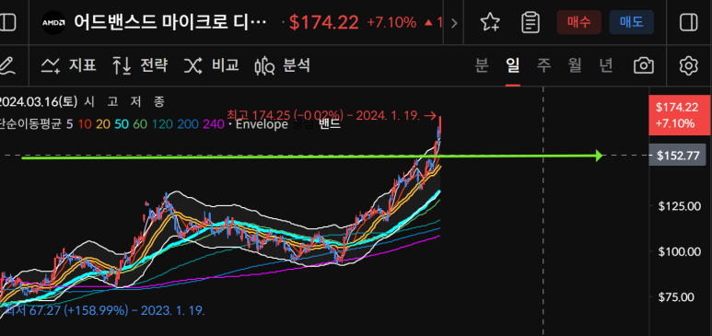Viewport: 712px width, 336px height.
Task: Select the pencil drawing tool
Action: click(x=6, y=66)
